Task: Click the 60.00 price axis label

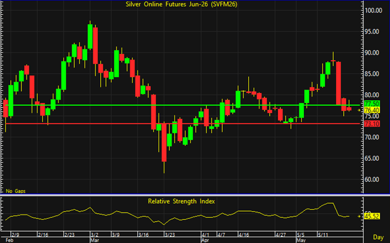Action: pos(372,179)
